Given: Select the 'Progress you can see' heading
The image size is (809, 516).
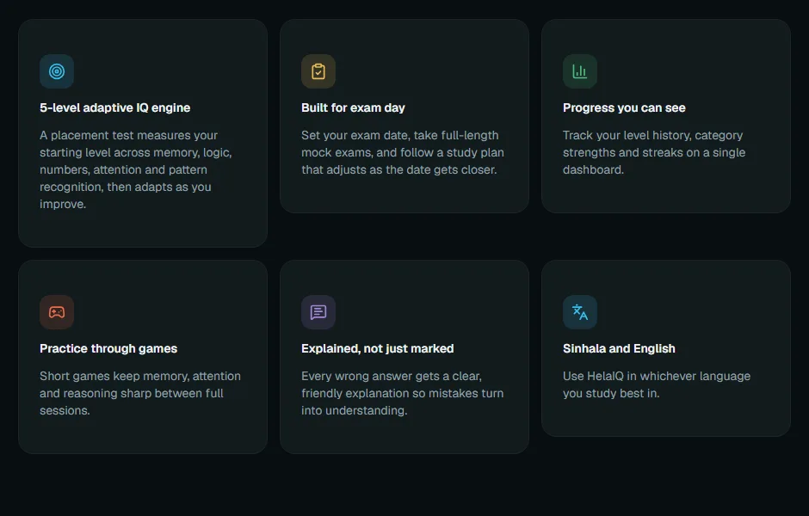Looking at the screenshot, I should [624, 107].
